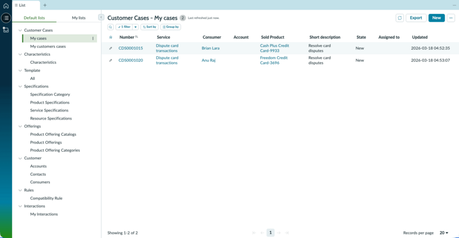
Task: Collapse the Characteristics group
Action: click(20, 54)
